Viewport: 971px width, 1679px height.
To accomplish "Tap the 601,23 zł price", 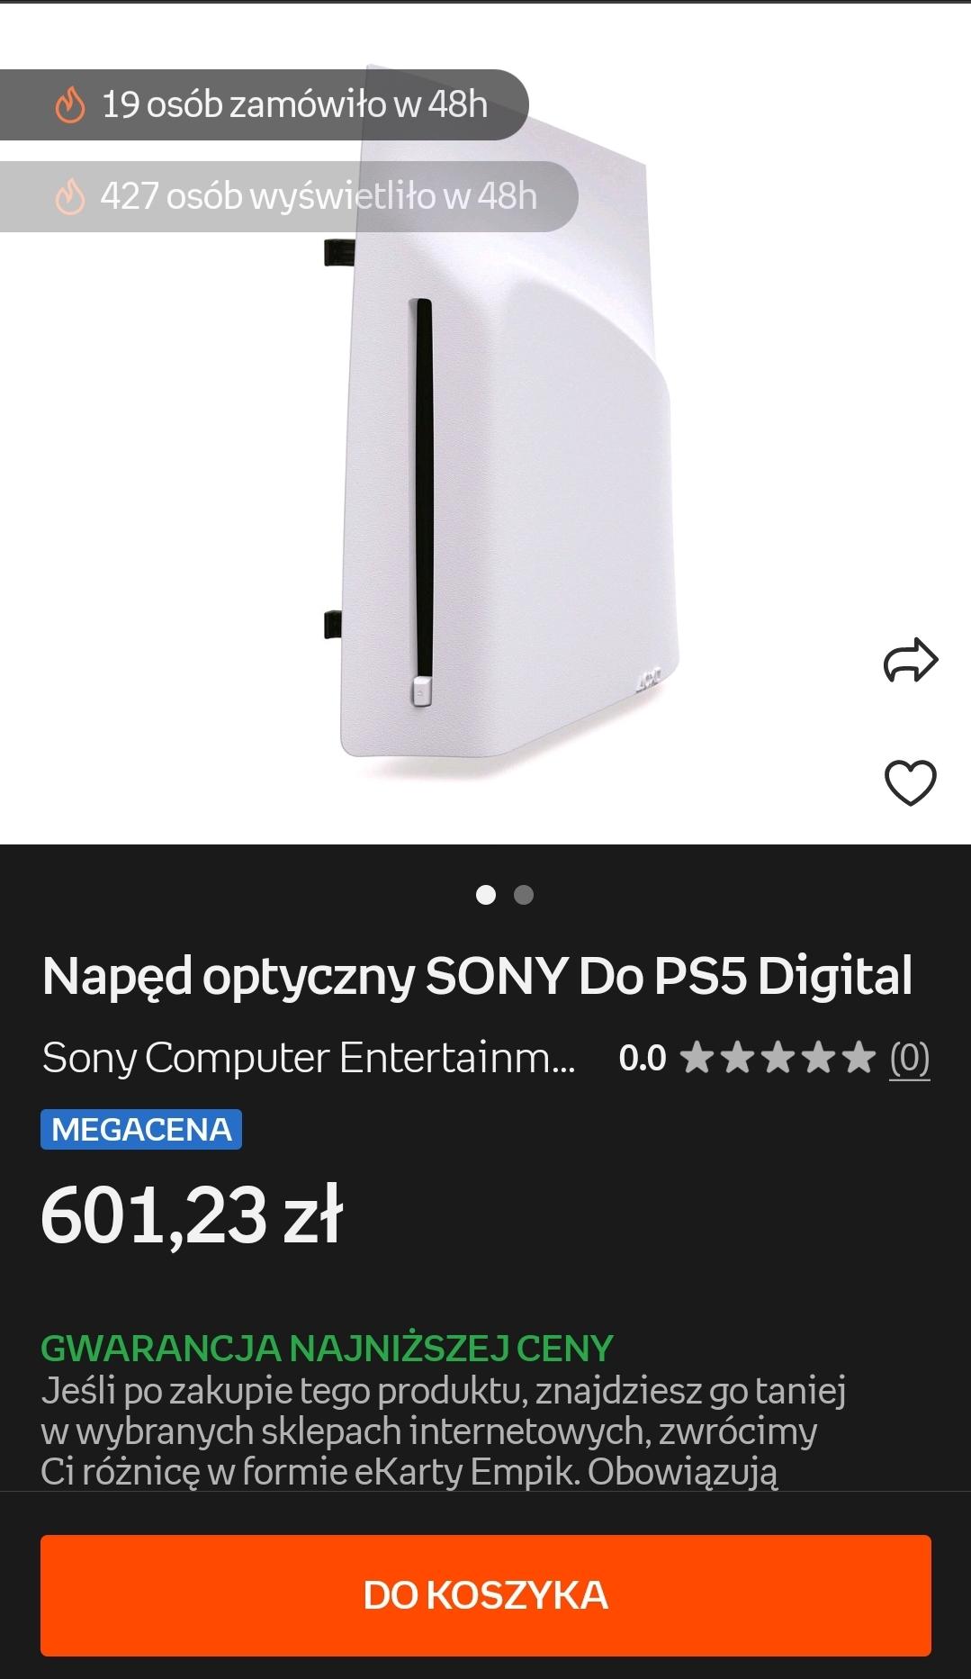I will point(192,1215).
